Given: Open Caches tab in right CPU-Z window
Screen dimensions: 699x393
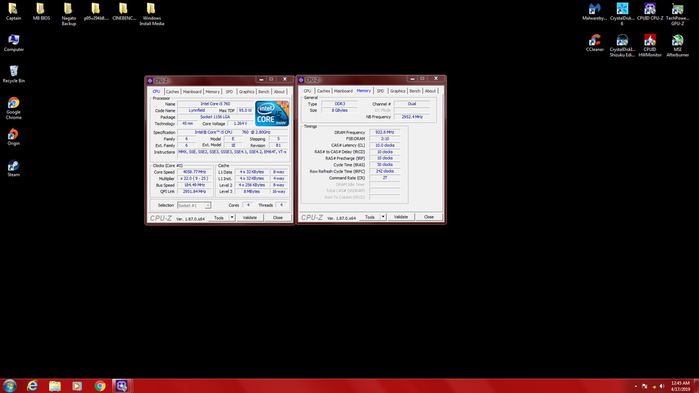Looking at the screenshot, I should coord(324,91).
